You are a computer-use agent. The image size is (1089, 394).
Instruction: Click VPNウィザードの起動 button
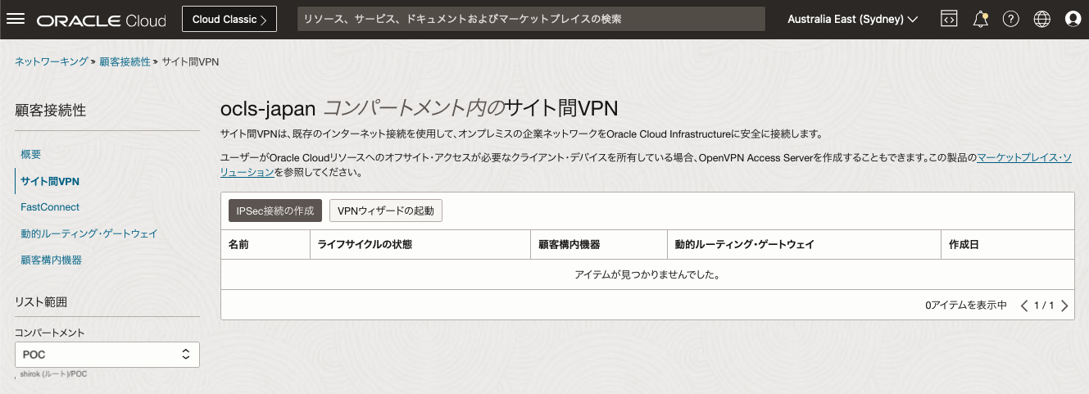[386, 211]
